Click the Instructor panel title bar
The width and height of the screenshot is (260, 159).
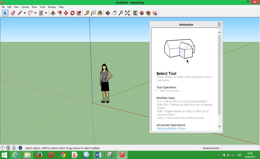(186, 24)
